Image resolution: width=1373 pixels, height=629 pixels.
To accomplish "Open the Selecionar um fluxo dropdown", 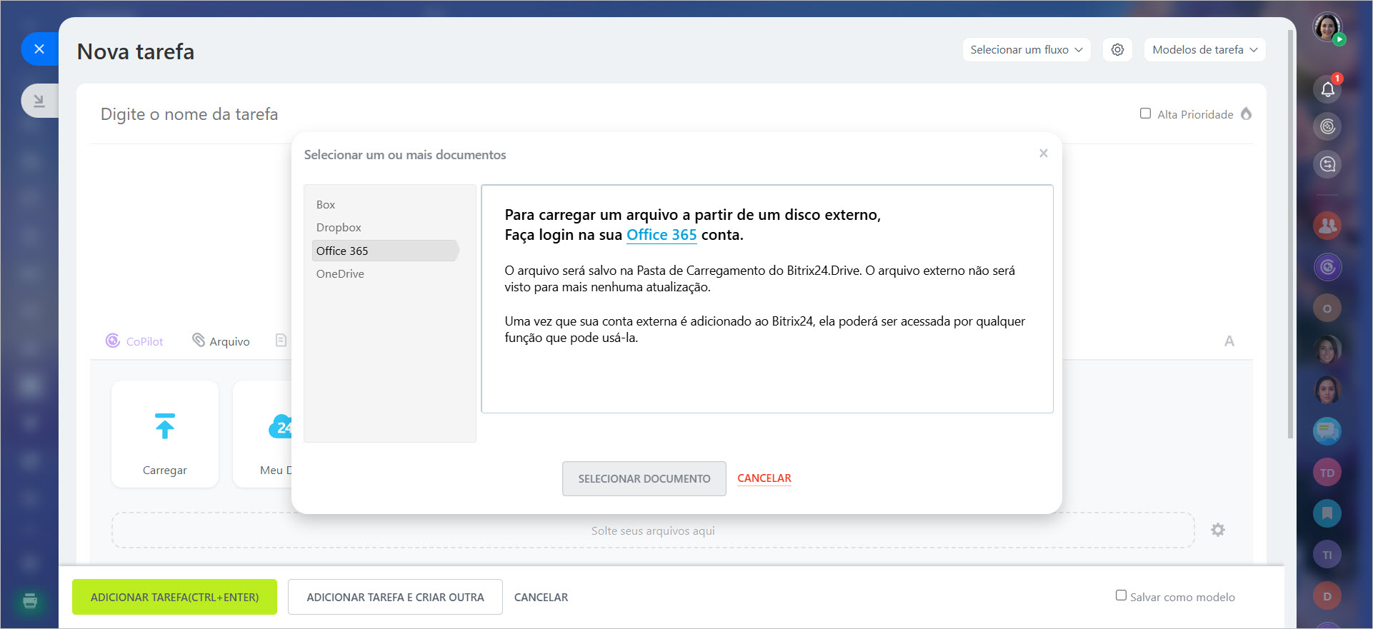I will coord(1026,49).
